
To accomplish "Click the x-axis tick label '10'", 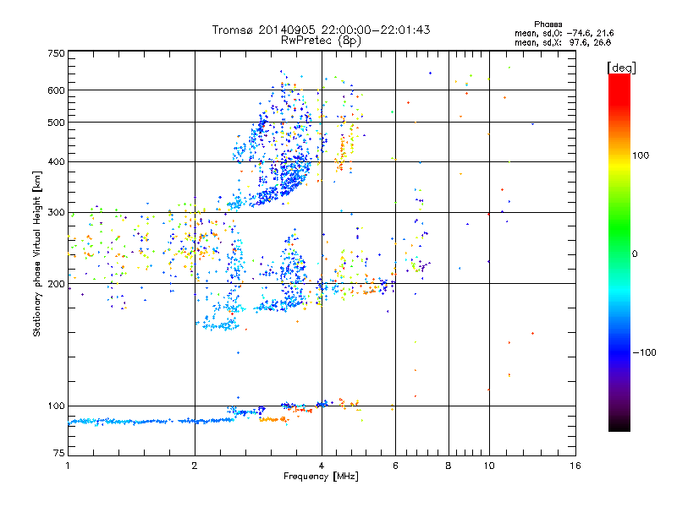I will click(x=489, y=466).
